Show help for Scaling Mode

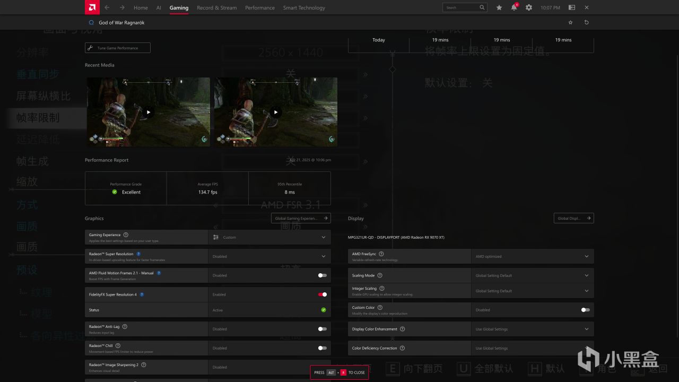380,275
